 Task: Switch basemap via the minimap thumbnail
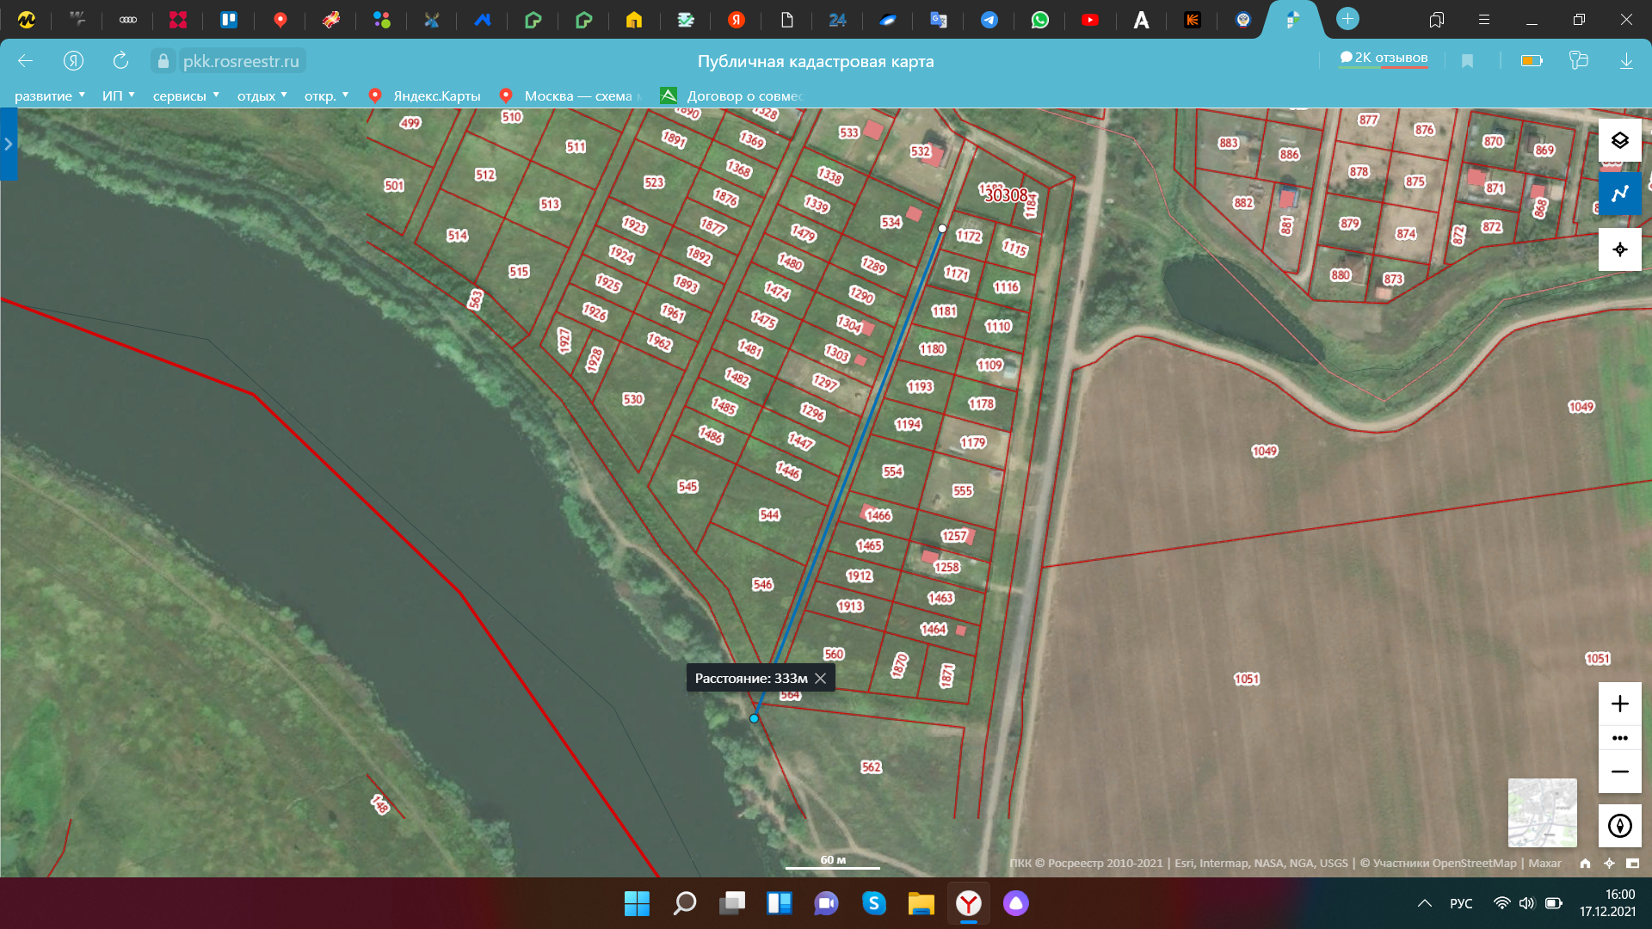pos(1542,813)
